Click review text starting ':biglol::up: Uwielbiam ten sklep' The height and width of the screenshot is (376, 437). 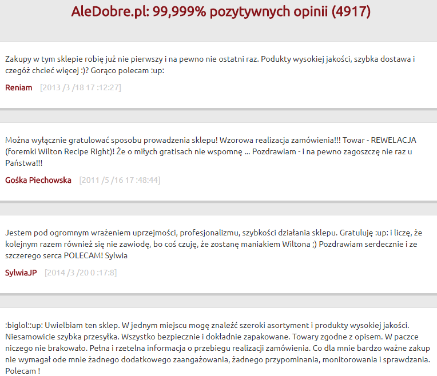click(218, 348)
